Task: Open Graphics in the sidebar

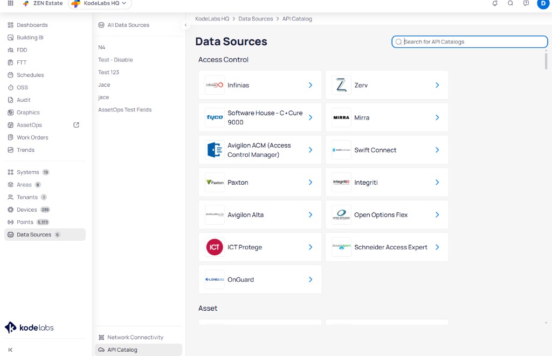Action: [x=45, y=112]
